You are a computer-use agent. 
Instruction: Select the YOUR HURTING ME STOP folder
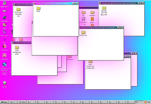(17, 47)
